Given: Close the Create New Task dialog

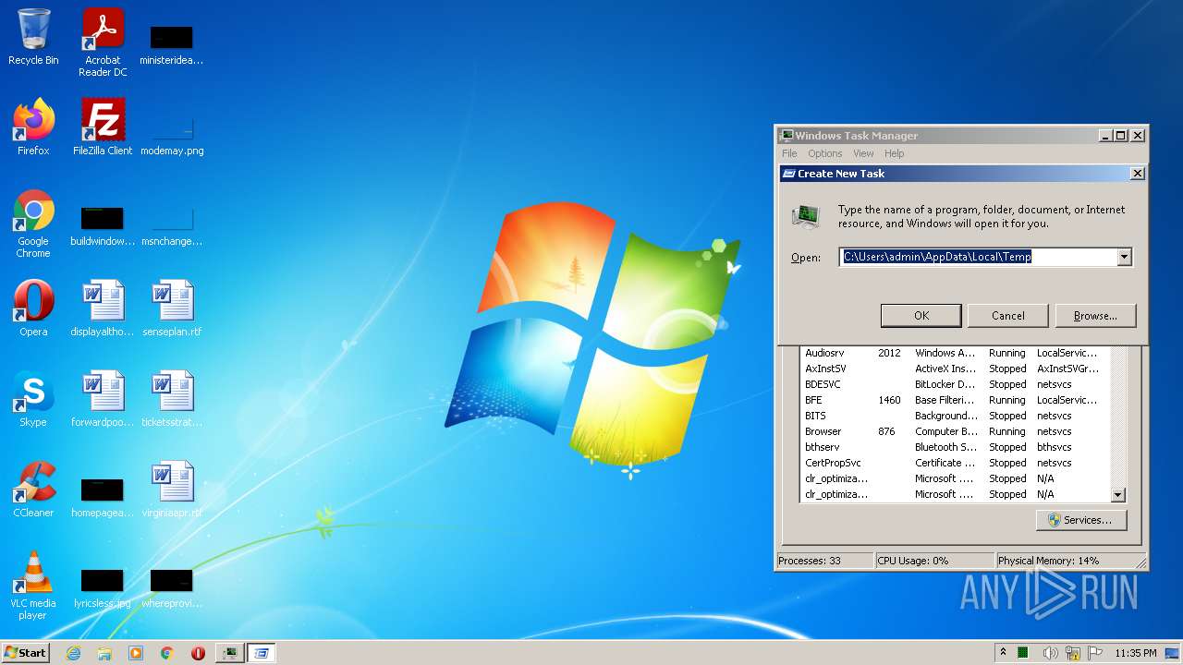Looking at the screenshot, I should [x=1138, y=174].
